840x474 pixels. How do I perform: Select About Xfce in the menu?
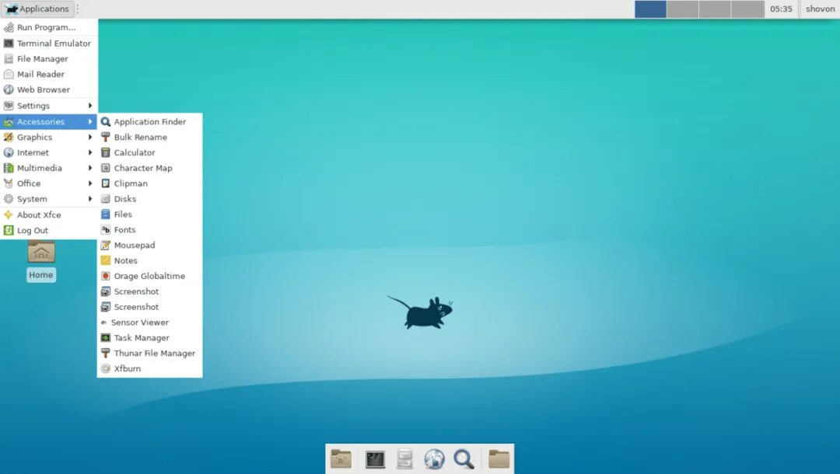48,214
